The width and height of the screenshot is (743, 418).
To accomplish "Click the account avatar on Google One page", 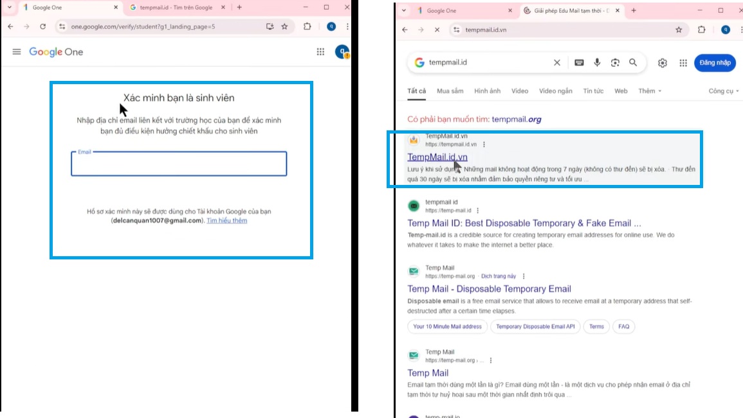I will pos(342,51).
